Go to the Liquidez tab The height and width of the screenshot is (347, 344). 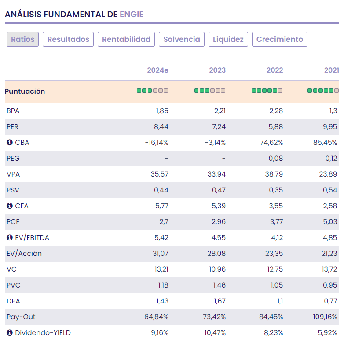228,39
